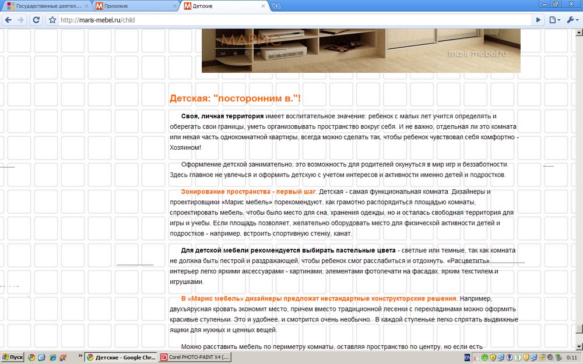583x364 pixels.
Task: Click the bold text Своя, личная территория
Action: tap(222, 116)
